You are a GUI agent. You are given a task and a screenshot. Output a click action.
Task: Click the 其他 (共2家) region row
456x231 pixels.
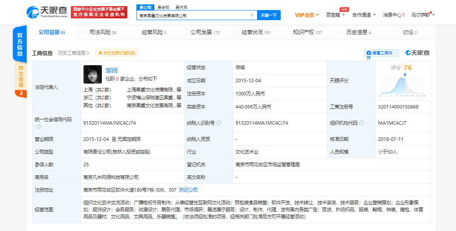coord(97,105)
